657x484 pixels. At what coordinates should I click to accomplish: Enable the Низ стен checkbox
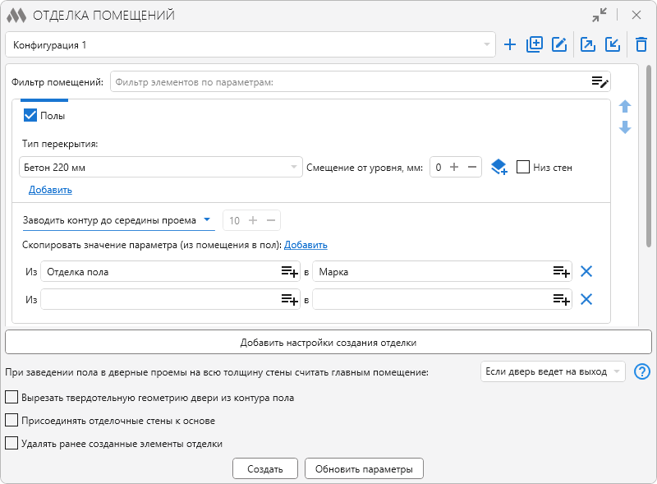[x=523, y=168]
